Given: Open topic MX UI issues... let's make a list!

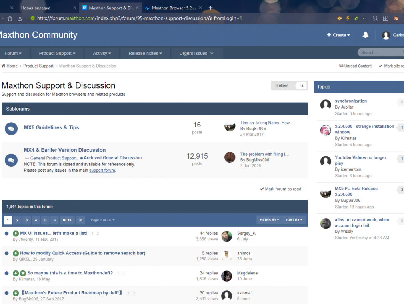Looking at the screenshot, I should [54, 233].
